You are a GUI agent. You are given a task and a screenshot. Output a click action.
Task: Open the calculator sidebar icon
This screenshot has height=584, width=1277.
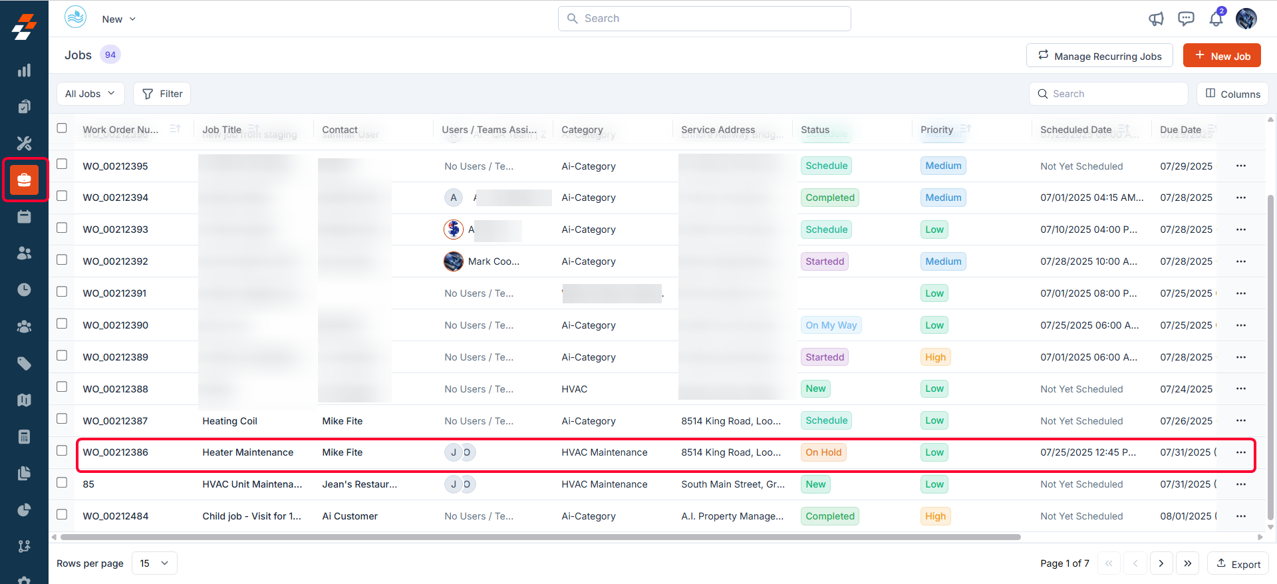click(x=24, y=436)
